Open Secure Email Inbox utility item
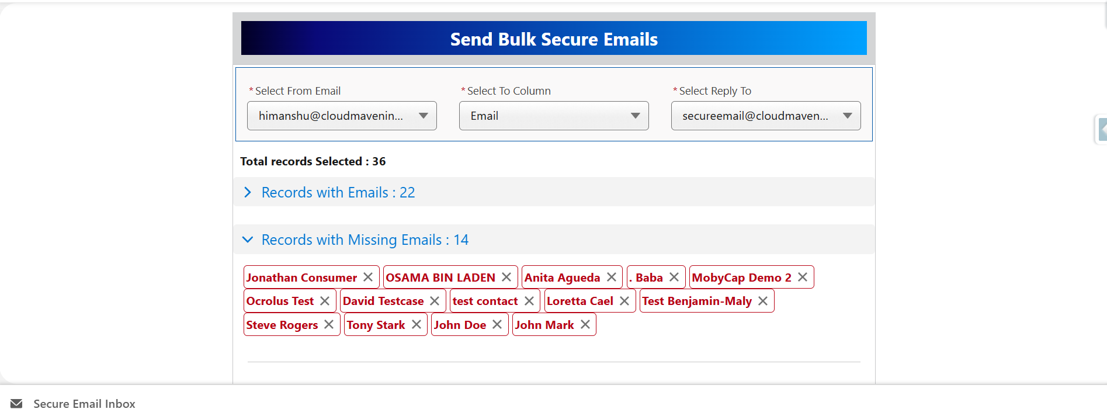1107x416 pixels. 73,404
